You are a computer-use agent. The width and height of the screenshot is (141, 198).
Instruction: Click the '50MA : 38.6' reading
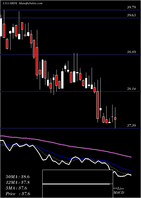17,177
